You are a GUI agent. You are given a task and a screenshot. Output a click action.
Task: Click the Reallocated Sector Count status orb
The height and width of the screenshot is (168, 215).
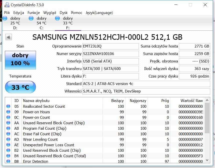[8, 106]
